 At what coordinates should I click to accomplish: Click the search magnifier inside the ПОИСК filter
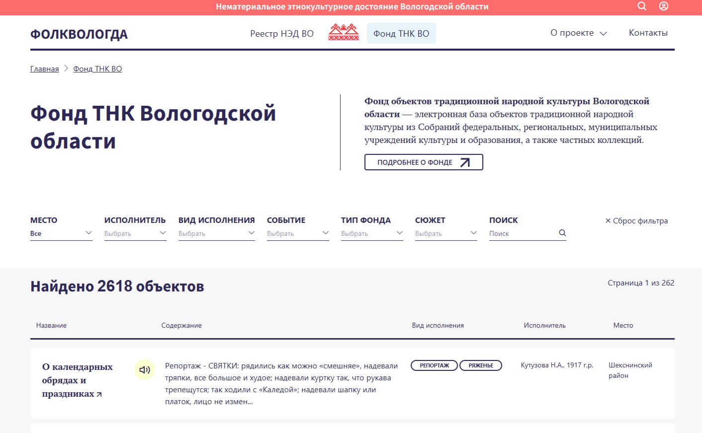pyautogui.click(x=562, y=232)
